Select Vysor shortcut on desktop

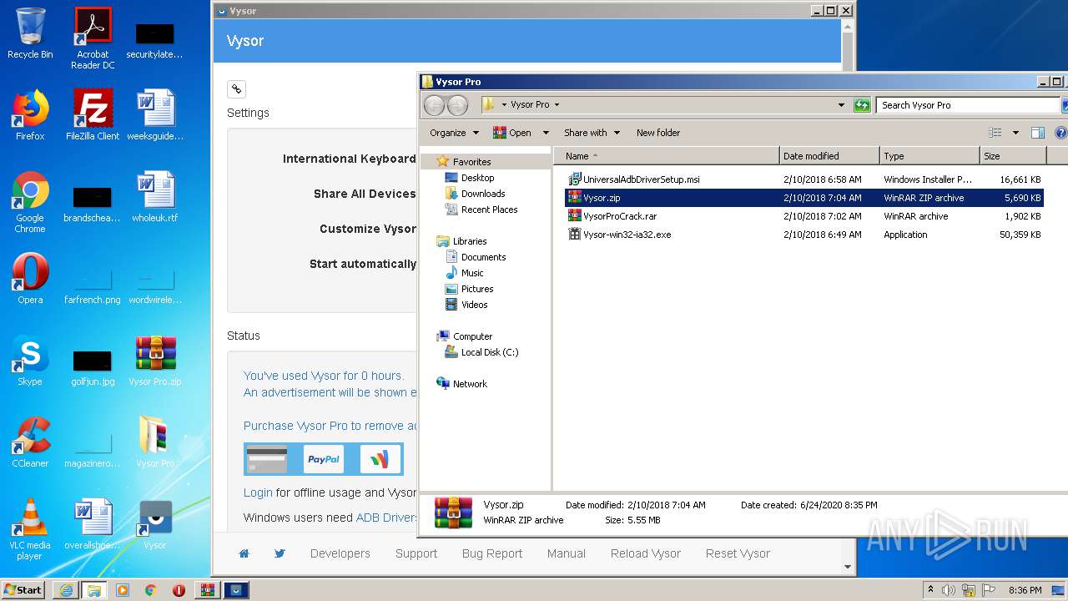tap(155, 524)
